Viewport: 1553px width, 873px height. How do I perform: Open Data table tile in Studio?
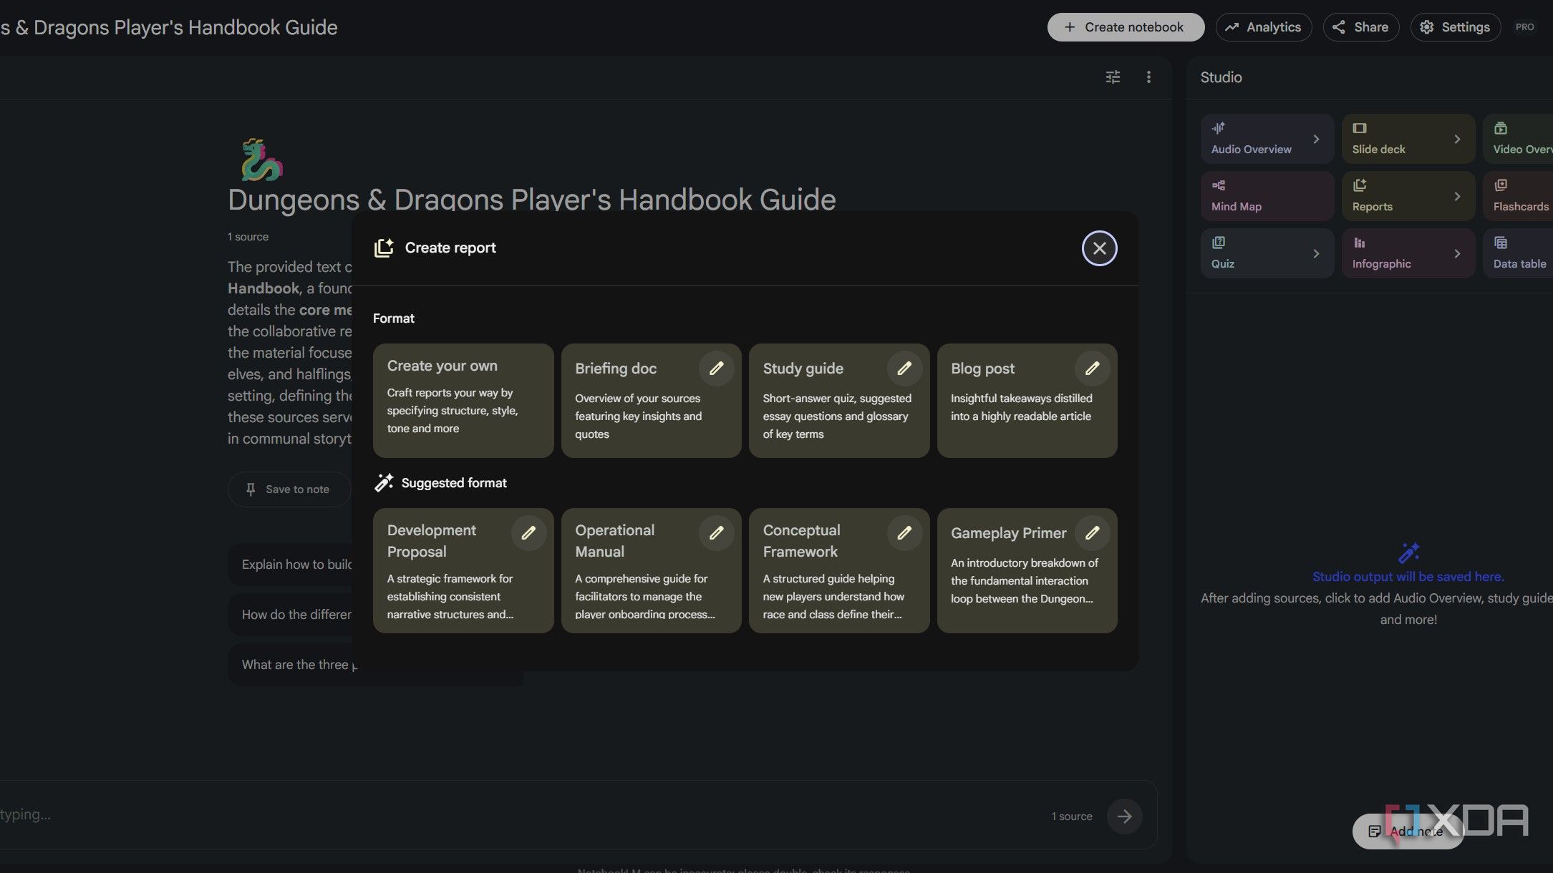1518,253
